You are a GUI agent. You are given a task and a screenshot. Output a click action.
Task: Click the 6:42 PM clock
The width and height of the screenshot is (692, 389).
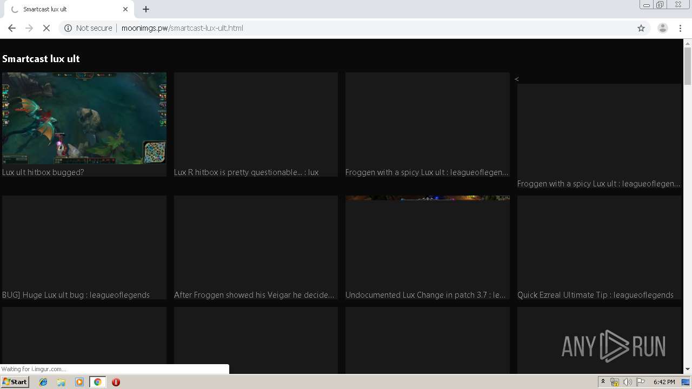coord(664,382)
